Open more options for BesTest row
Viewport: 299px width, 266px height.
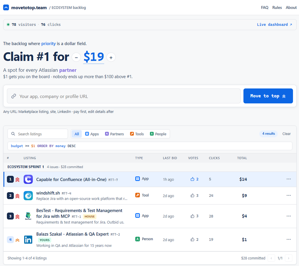click(289, 216)
